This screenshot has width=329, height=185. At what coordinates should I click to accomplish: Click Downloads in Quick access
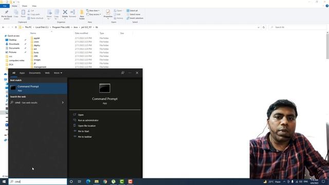tap(14, 44)
